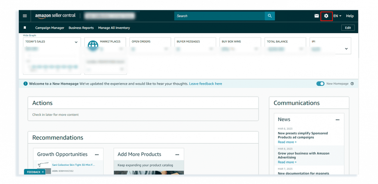Click the bookmark flag icon
378x184 pixels.
point(25,28)
